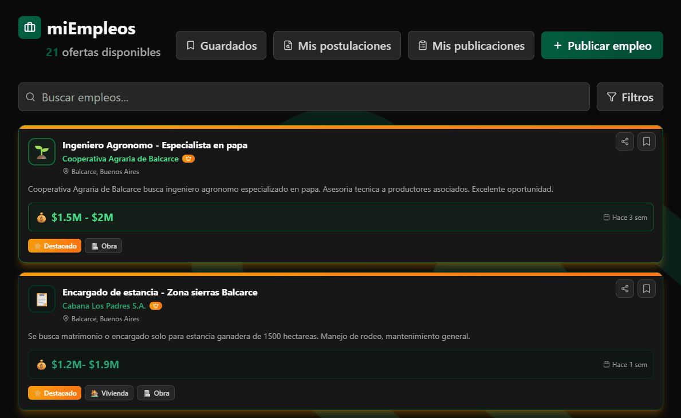681x418 pixels.
Task: Click the Vivienda tag on the second job
Action: point(109,393)
